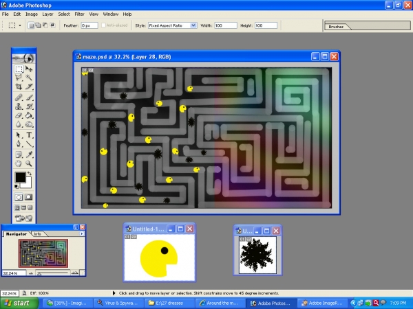Switch to the Info palette tab

[x=38, y=234]
